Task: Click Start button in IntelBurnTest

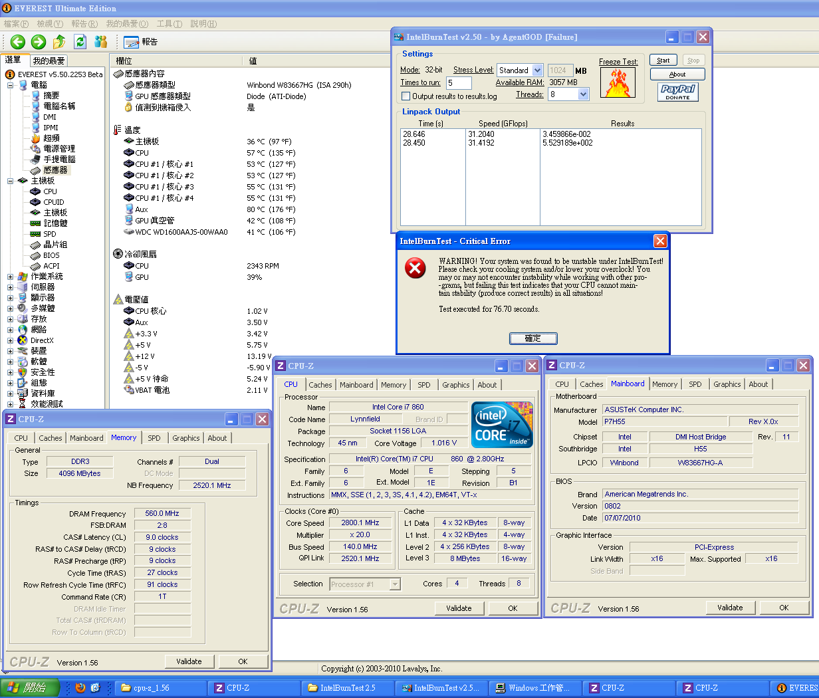Action: [663, 60]
